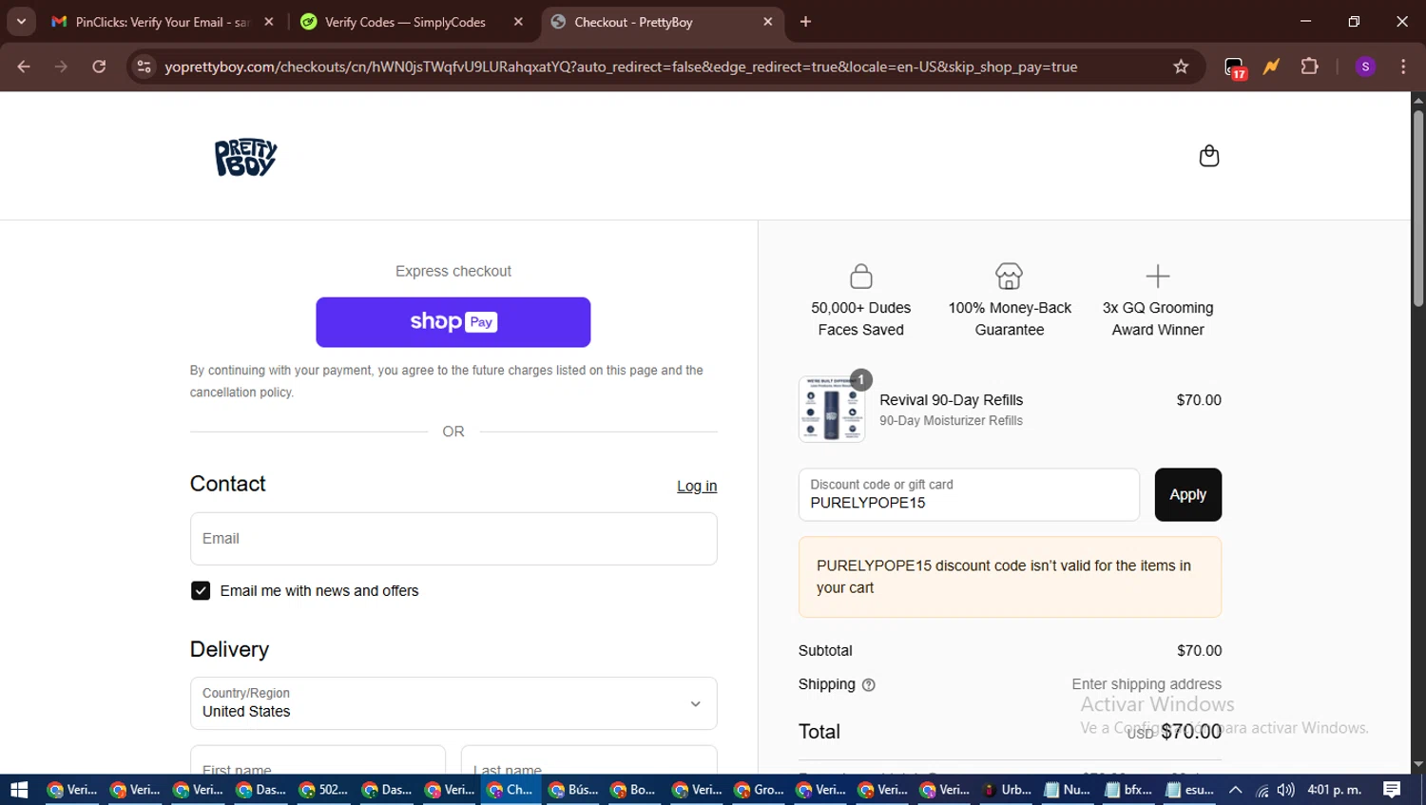Click the 50,000+ Dudes Faces Saved lock icon

point(861,277)
